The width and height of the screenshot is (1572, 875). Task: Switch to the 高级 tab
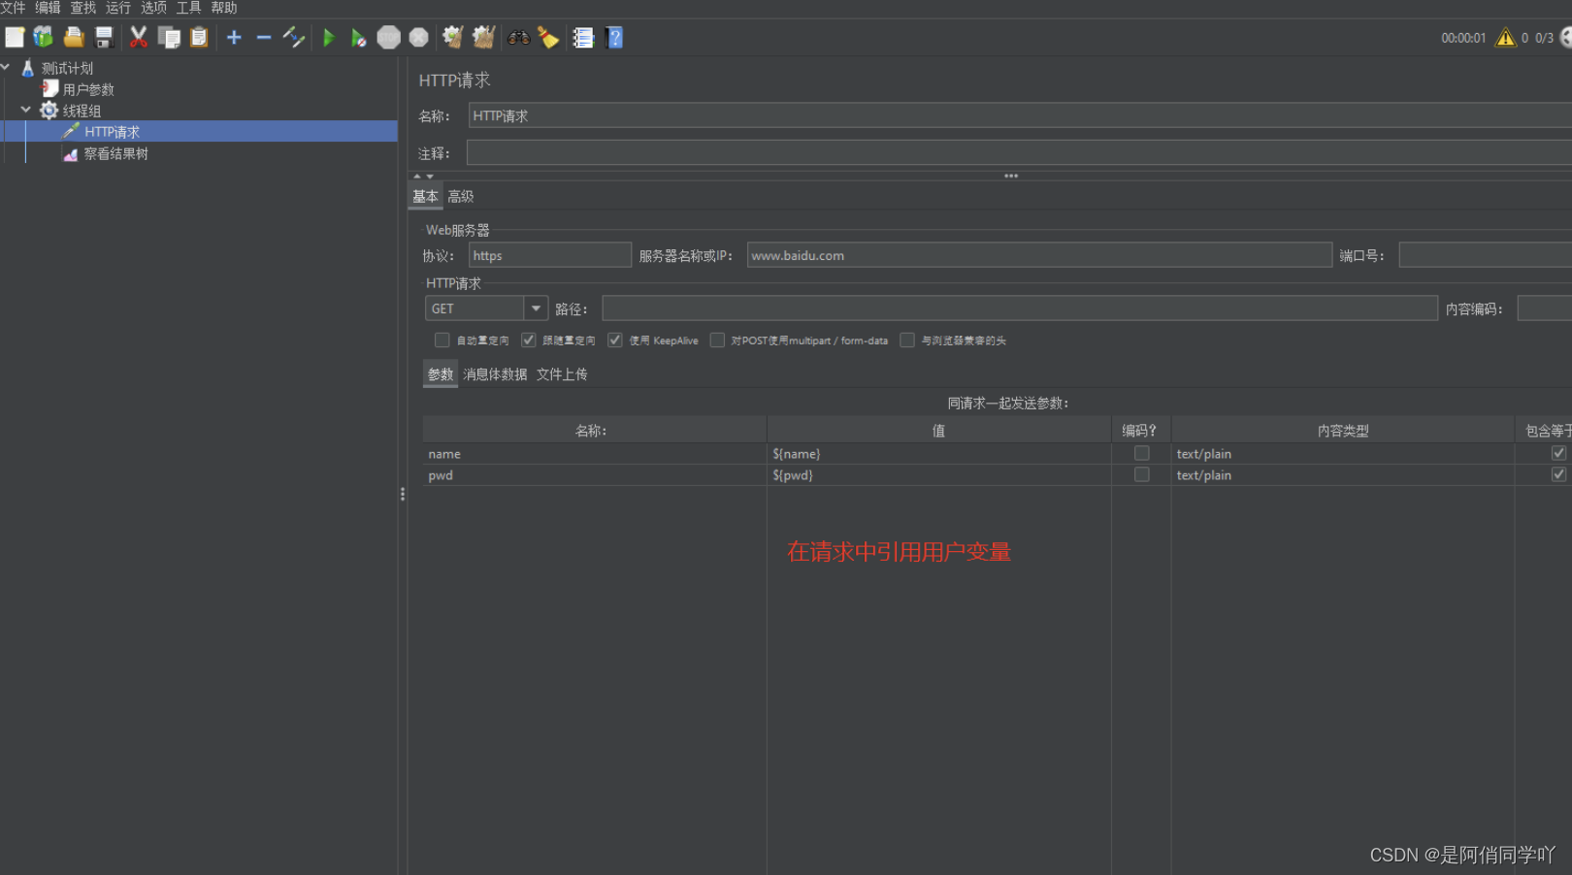pyautogui.click(x=461, y=196)
